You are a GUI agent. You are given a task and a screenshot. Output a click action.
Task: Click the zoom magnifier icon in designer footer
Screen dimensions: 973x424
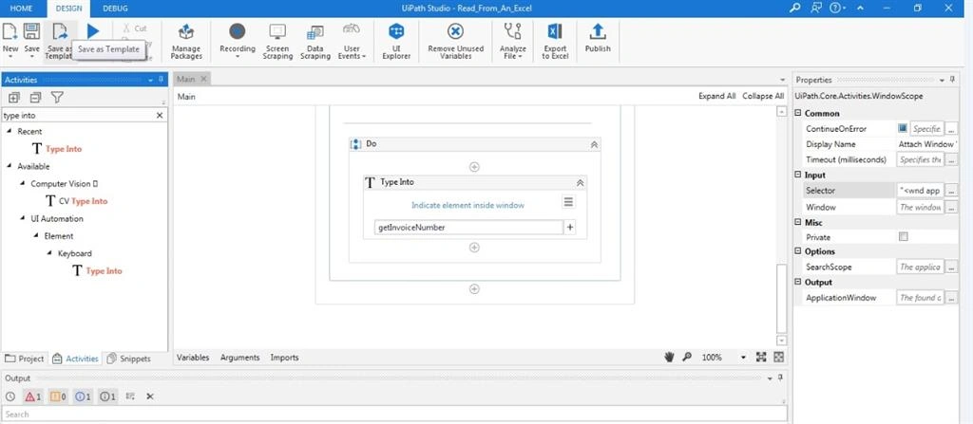687,357
